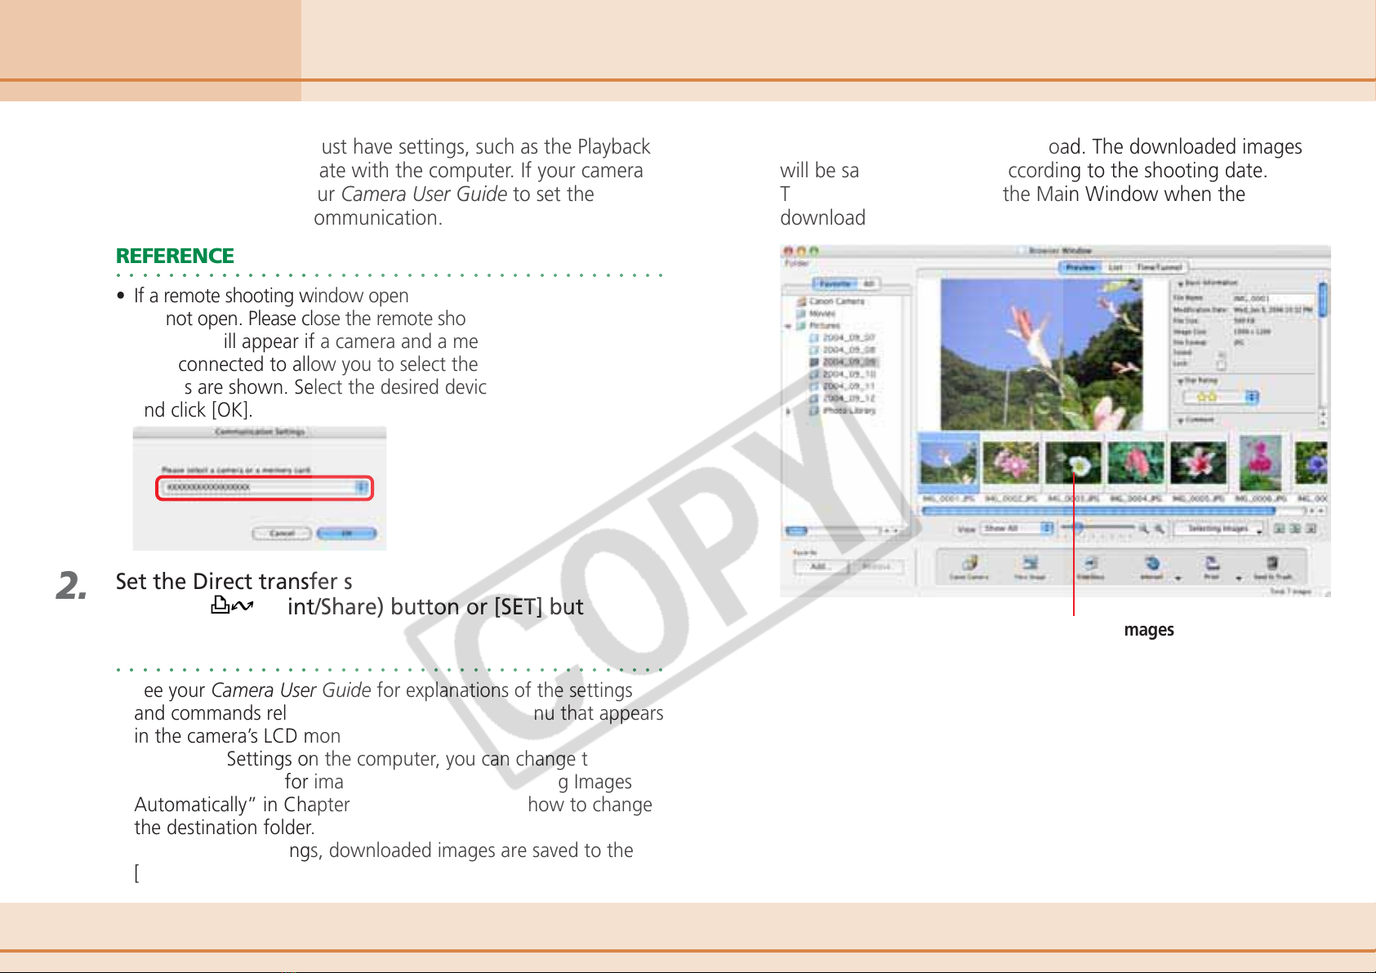Image resolution: width=1376 pixels, height=973 pixels.
Task: Expand the iPhoto Library node
Action: 788,411
